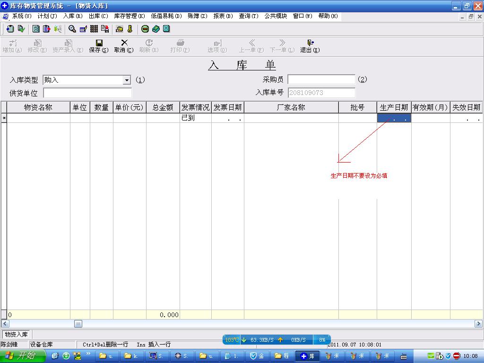Image resolution: width=484 pixels, height=363 pixels.
Task: Click the keyboard icon in the taskbar
Action: pos(404,356)
